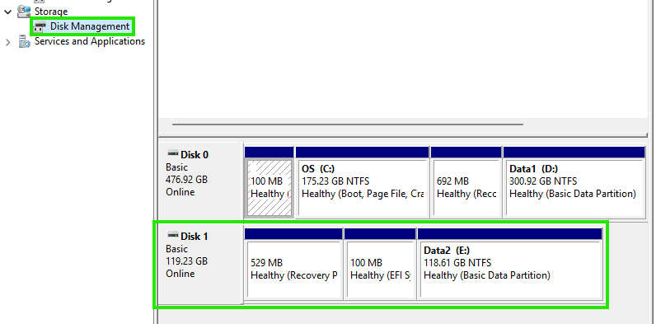Click Healthy (Recovery P status text
The width and height of the screenshot is (656, 324).
coord(293,275)
